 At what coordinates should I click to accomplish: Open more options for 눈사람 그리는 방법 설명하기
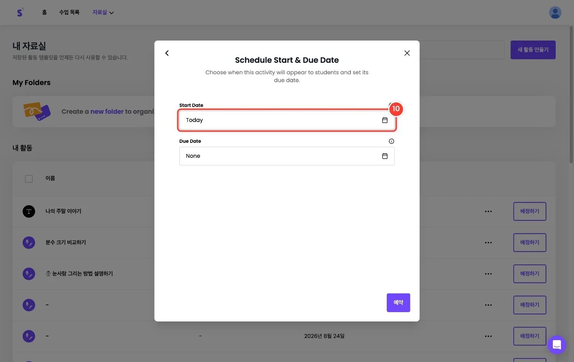point(488,274)
